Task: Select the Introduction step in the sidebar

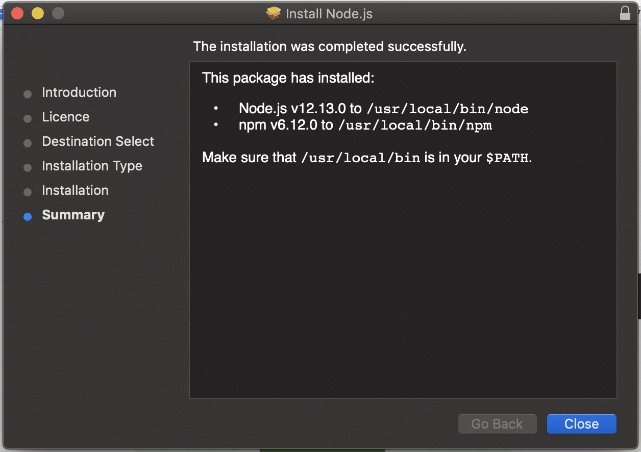Action: (x=79, y=92)
